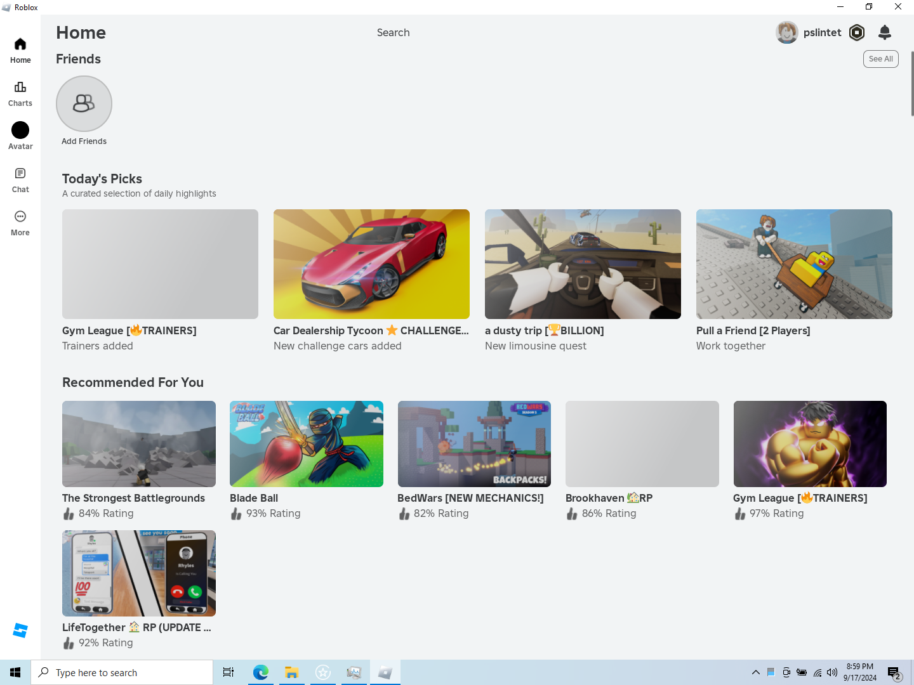Click the pslintet profile avatar picture
This screenshot has height=685, width=914.
coord(787,32)
